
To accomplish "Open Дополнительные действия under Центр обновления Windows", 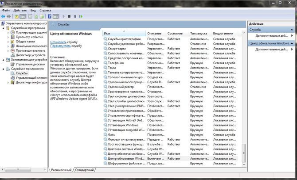I will 271,49.
